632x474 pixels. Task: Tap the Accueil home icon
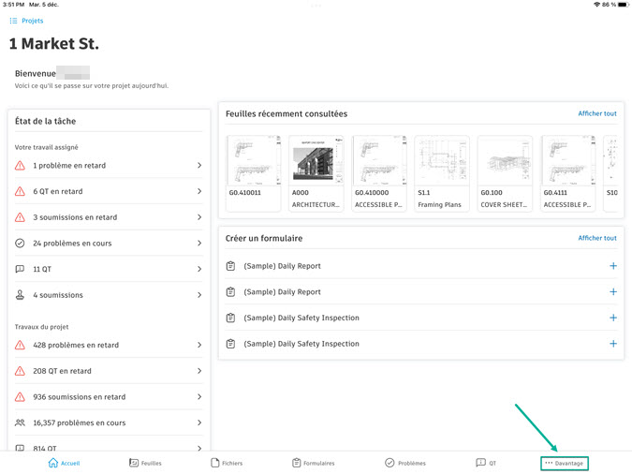pos(53,463)
